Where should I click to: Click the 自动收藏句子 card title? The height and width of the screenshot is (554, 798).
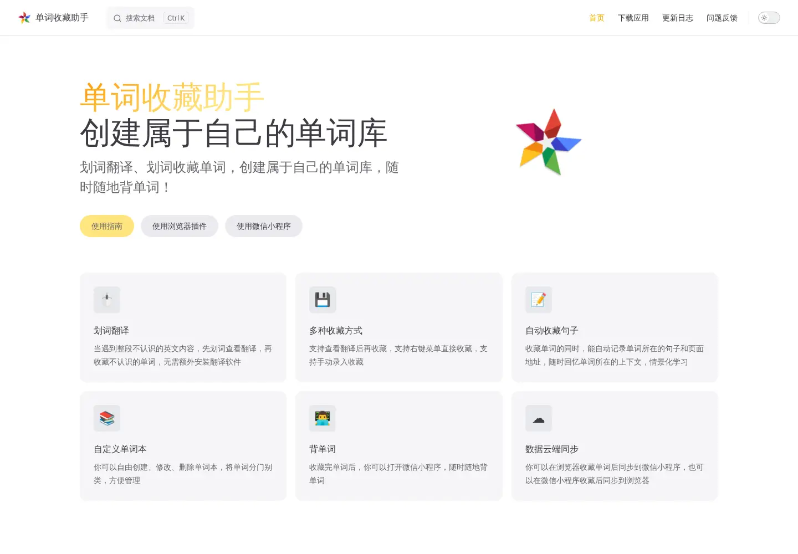coord(552,331)
